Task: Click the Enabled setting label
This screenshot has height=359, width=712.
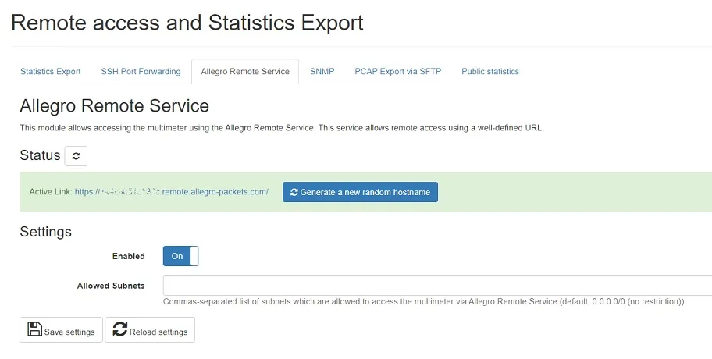Action: 128,256
